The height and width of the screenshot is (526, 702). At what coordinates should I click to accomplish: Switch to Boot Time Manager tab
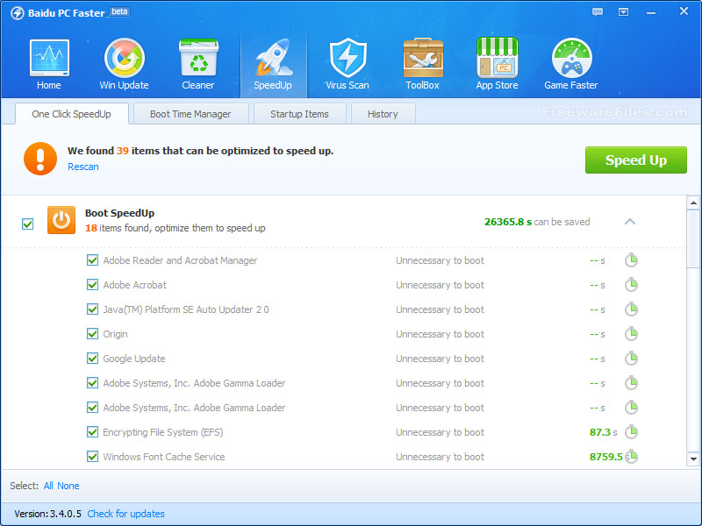tap(190, 114)
